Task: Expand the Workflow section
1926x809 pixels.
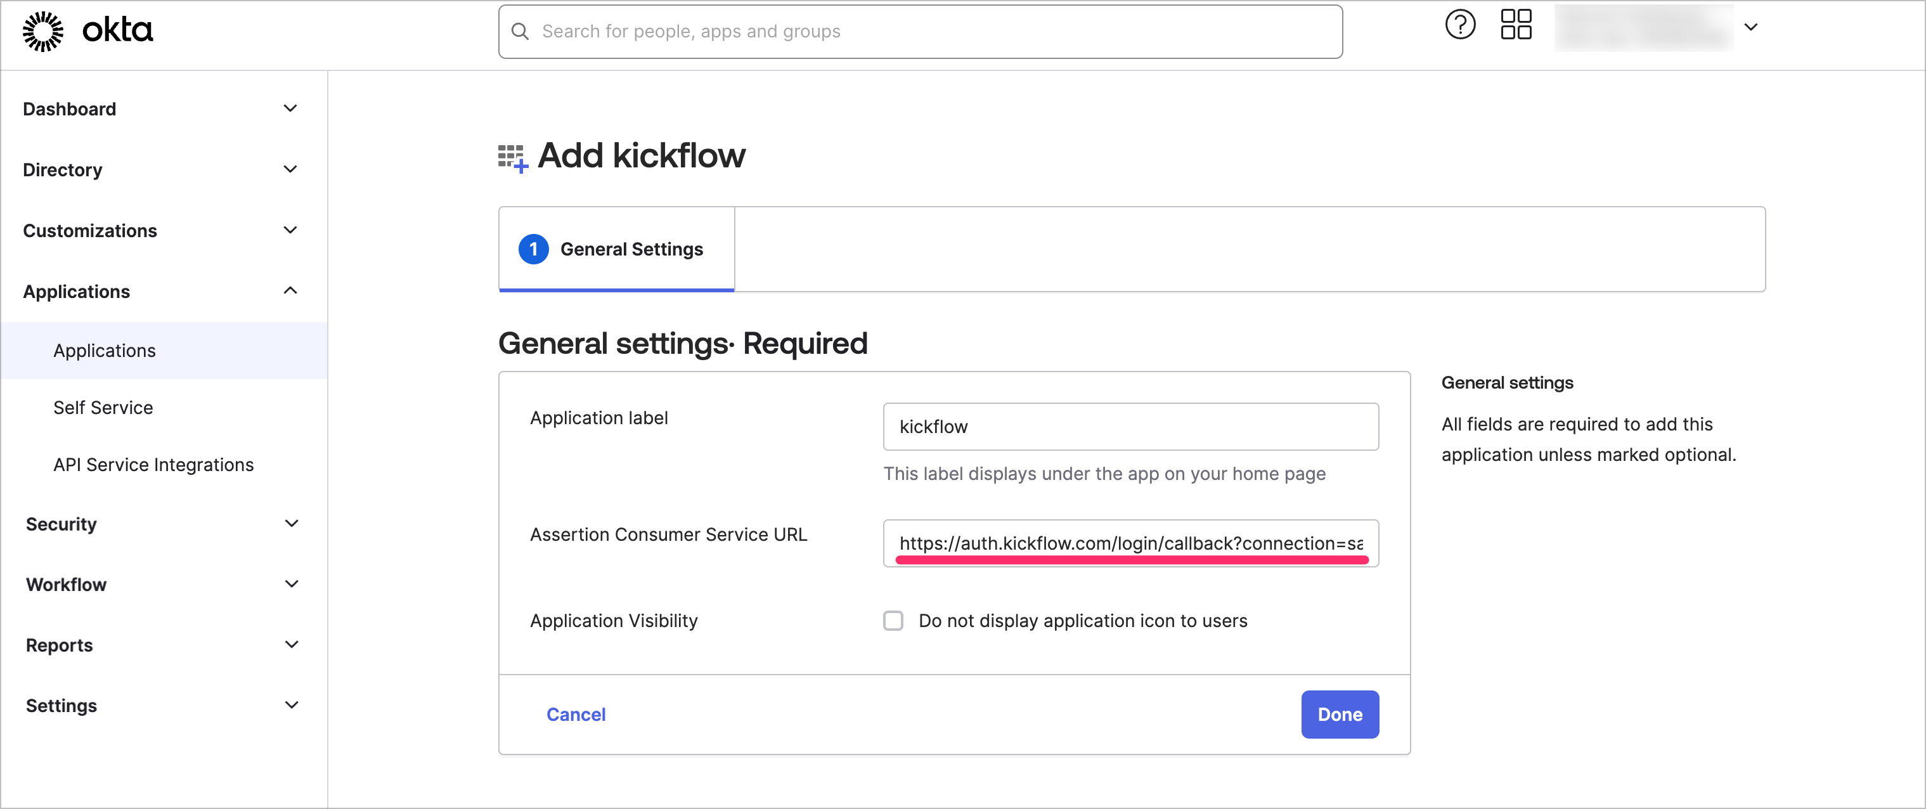Action: pos(162,584)
